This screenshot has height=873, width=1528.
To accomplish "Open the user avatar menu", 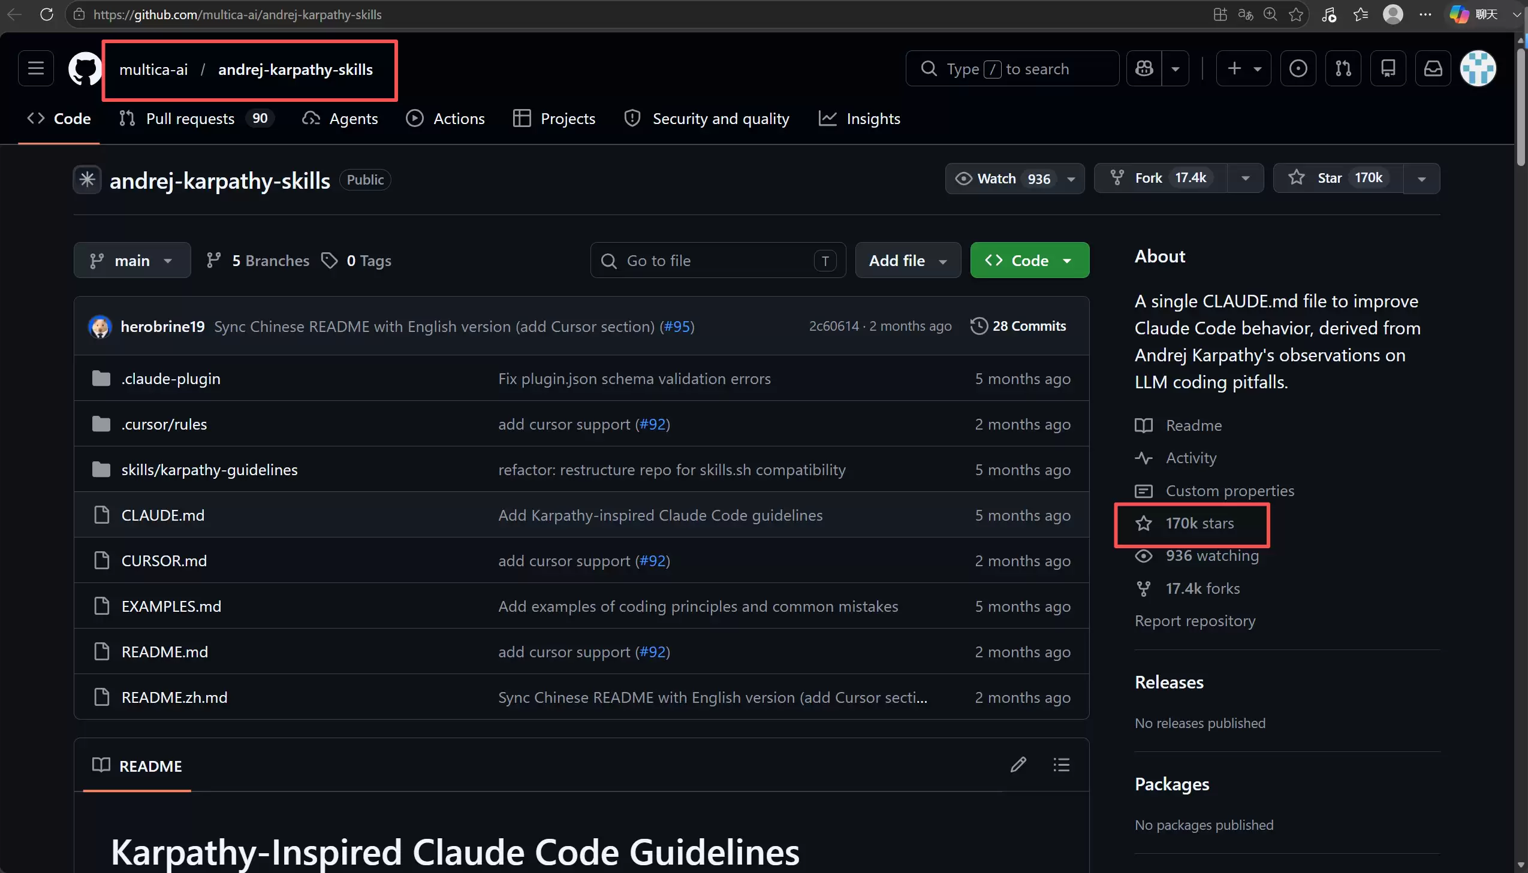I will 1478,68.
